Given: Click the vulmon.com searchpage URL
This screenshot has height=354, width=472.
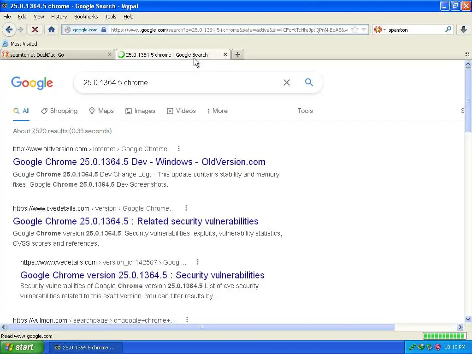Looking at the screenshot, I should [94, 320].
